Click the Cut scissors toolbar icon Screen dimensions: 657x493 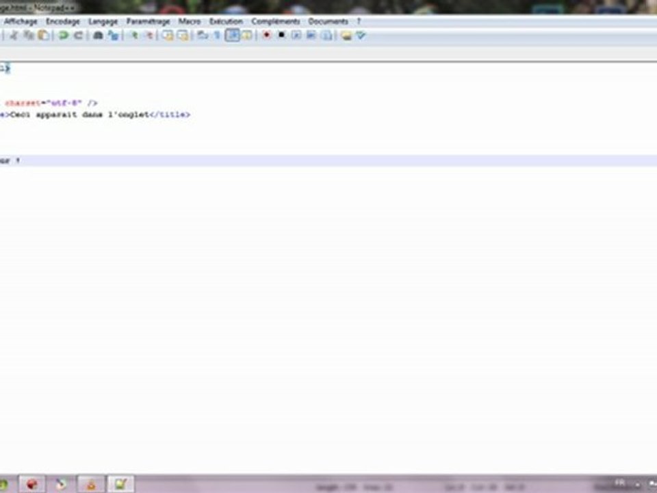14,36
